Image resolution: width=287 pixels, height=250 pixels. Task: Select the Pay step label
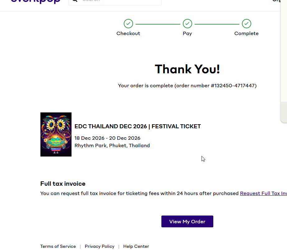(x=187, y=34)
